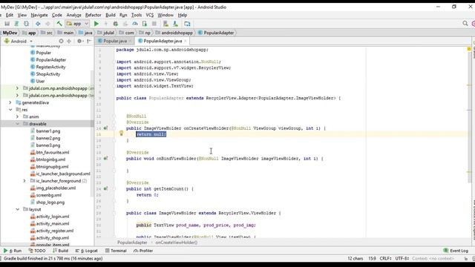Screen dimensions: 475x267
Task: Collapse the layout folder arrow
Action: pyautogui.click(x=17, y=209)
